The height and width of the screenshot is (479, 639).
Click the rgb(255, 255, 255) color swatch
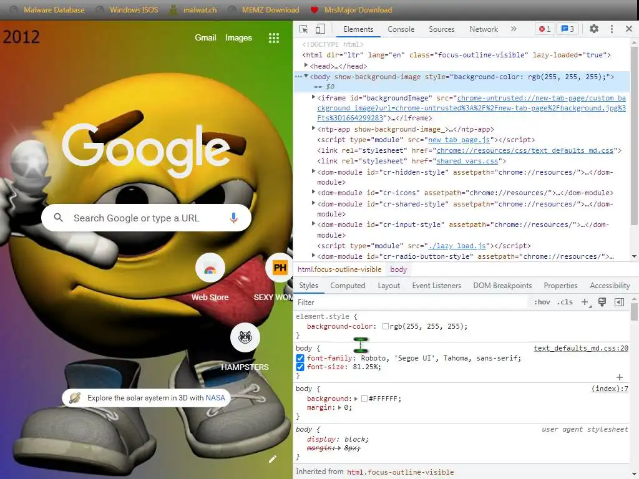click(x=385, y=326)
